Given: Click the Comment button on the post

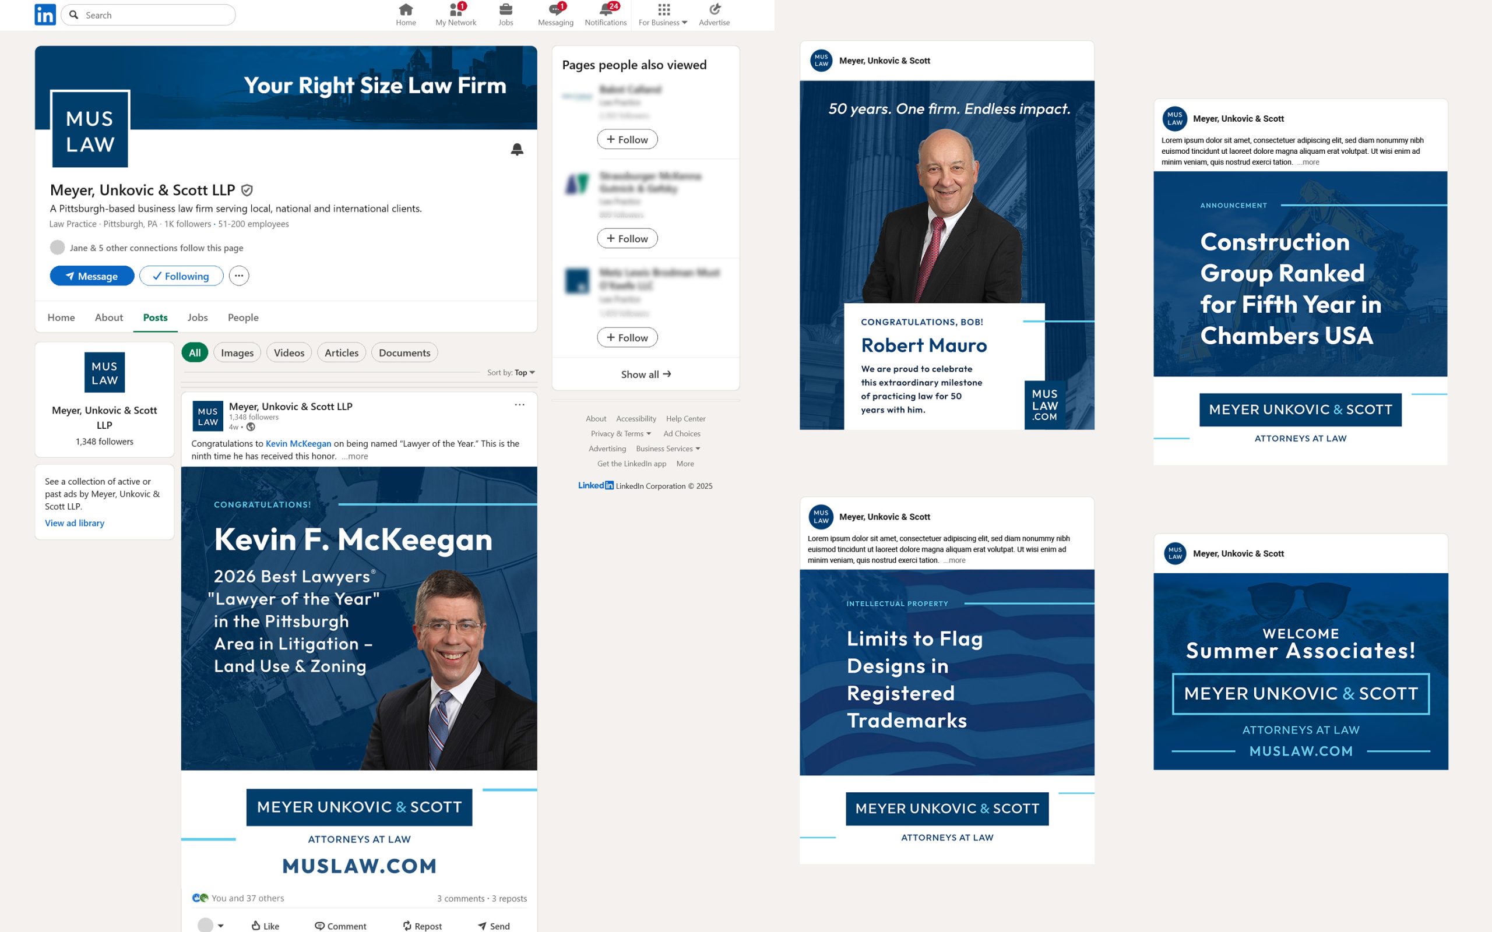Looking at the screenshot, I should (x=340, y=926).
